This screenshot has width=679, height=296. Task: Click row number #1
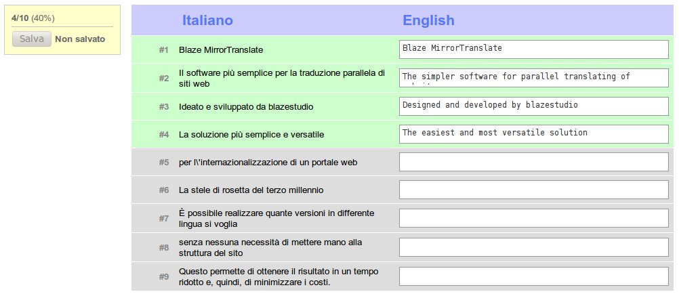pyautogui.click(x=163, y=50)
